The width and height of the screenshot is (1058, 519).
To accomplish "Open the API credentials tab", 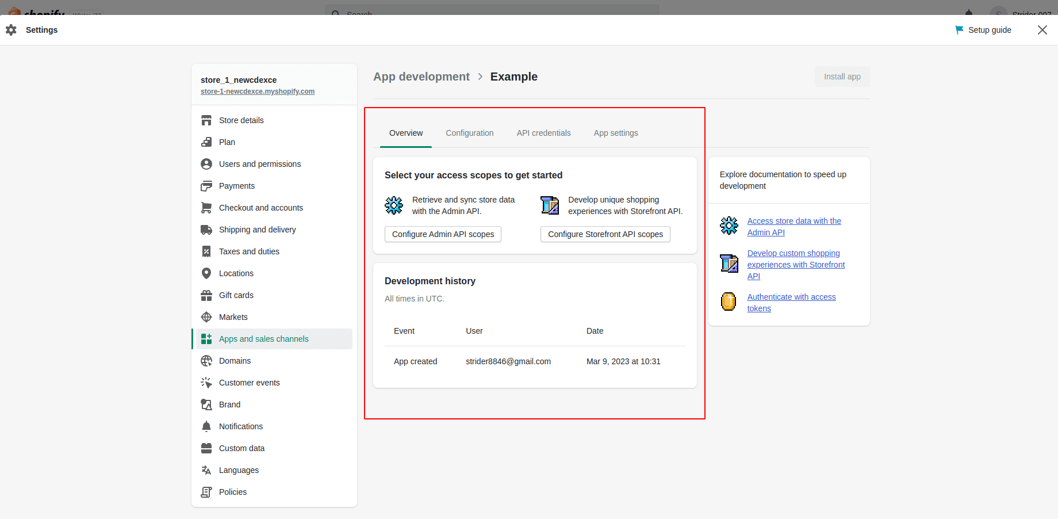I will pyautogui.click(x=544, y=133).
